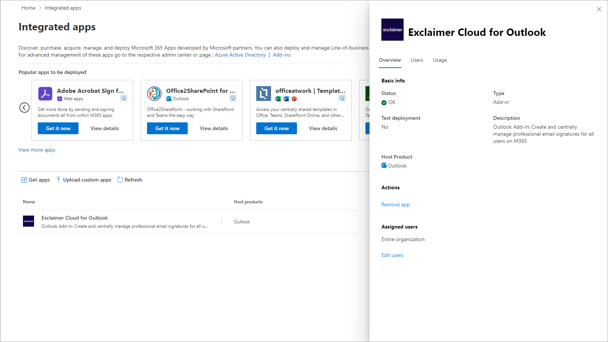Click PowerPoint icon on officeatwork card
The height and width of the screenshot is (342, 608).
(294, 99)
